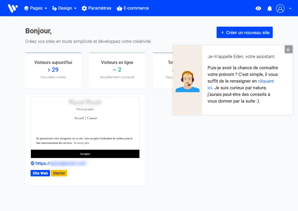Open the Visiteurs en ligne card
The image size is (298, 211).
coord(117,70)
